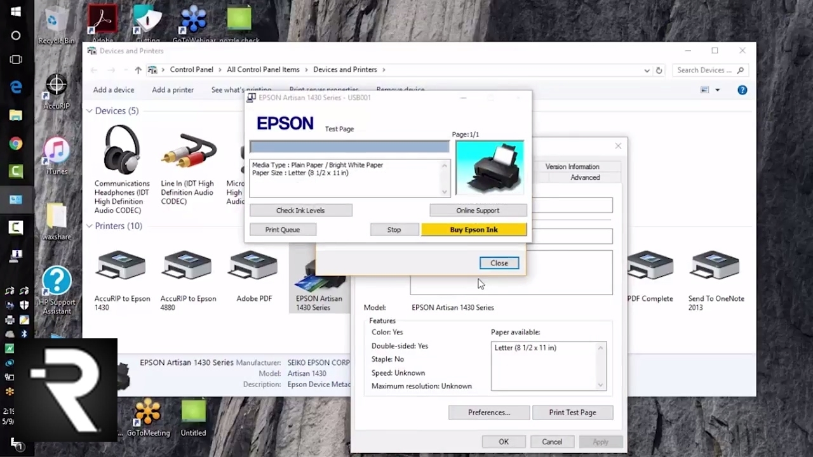This screenshot has height=457, width=813.
Task: Click the Epson print progress bar
Action: click(x=349, y=147)
